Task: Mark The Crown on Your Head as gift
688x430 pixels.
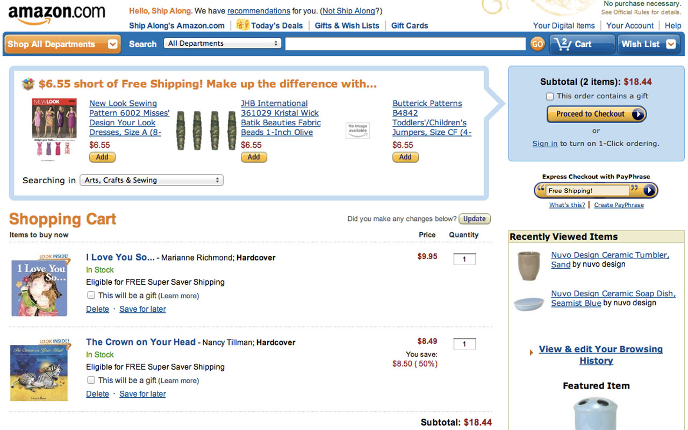Action: click(x=91, y=380)
